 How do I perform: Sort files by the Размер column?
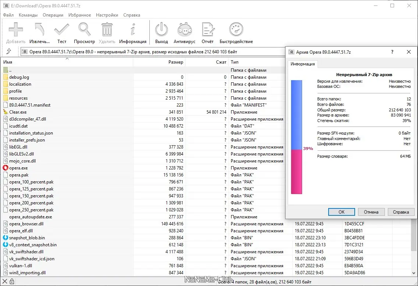tap(176, 62)
